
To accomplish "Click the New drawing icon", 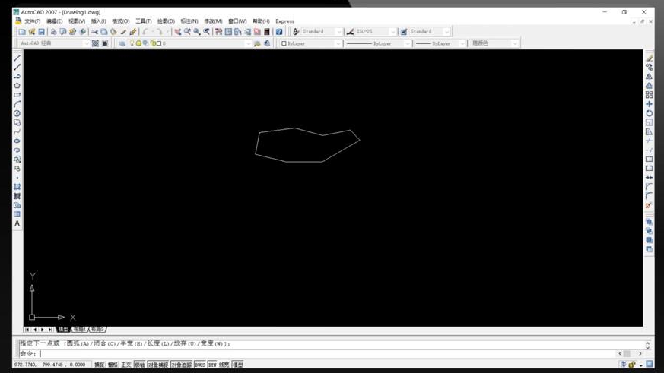I will coord(22,32).
